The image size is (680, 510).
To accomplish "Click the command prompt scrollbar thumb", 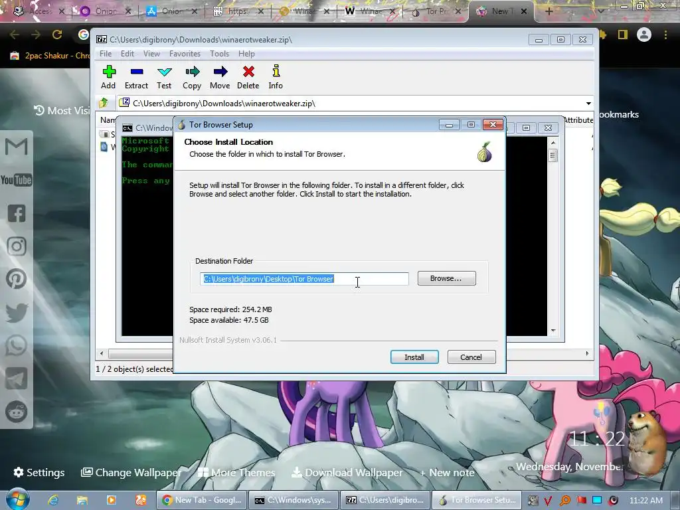I will point(552,155).
